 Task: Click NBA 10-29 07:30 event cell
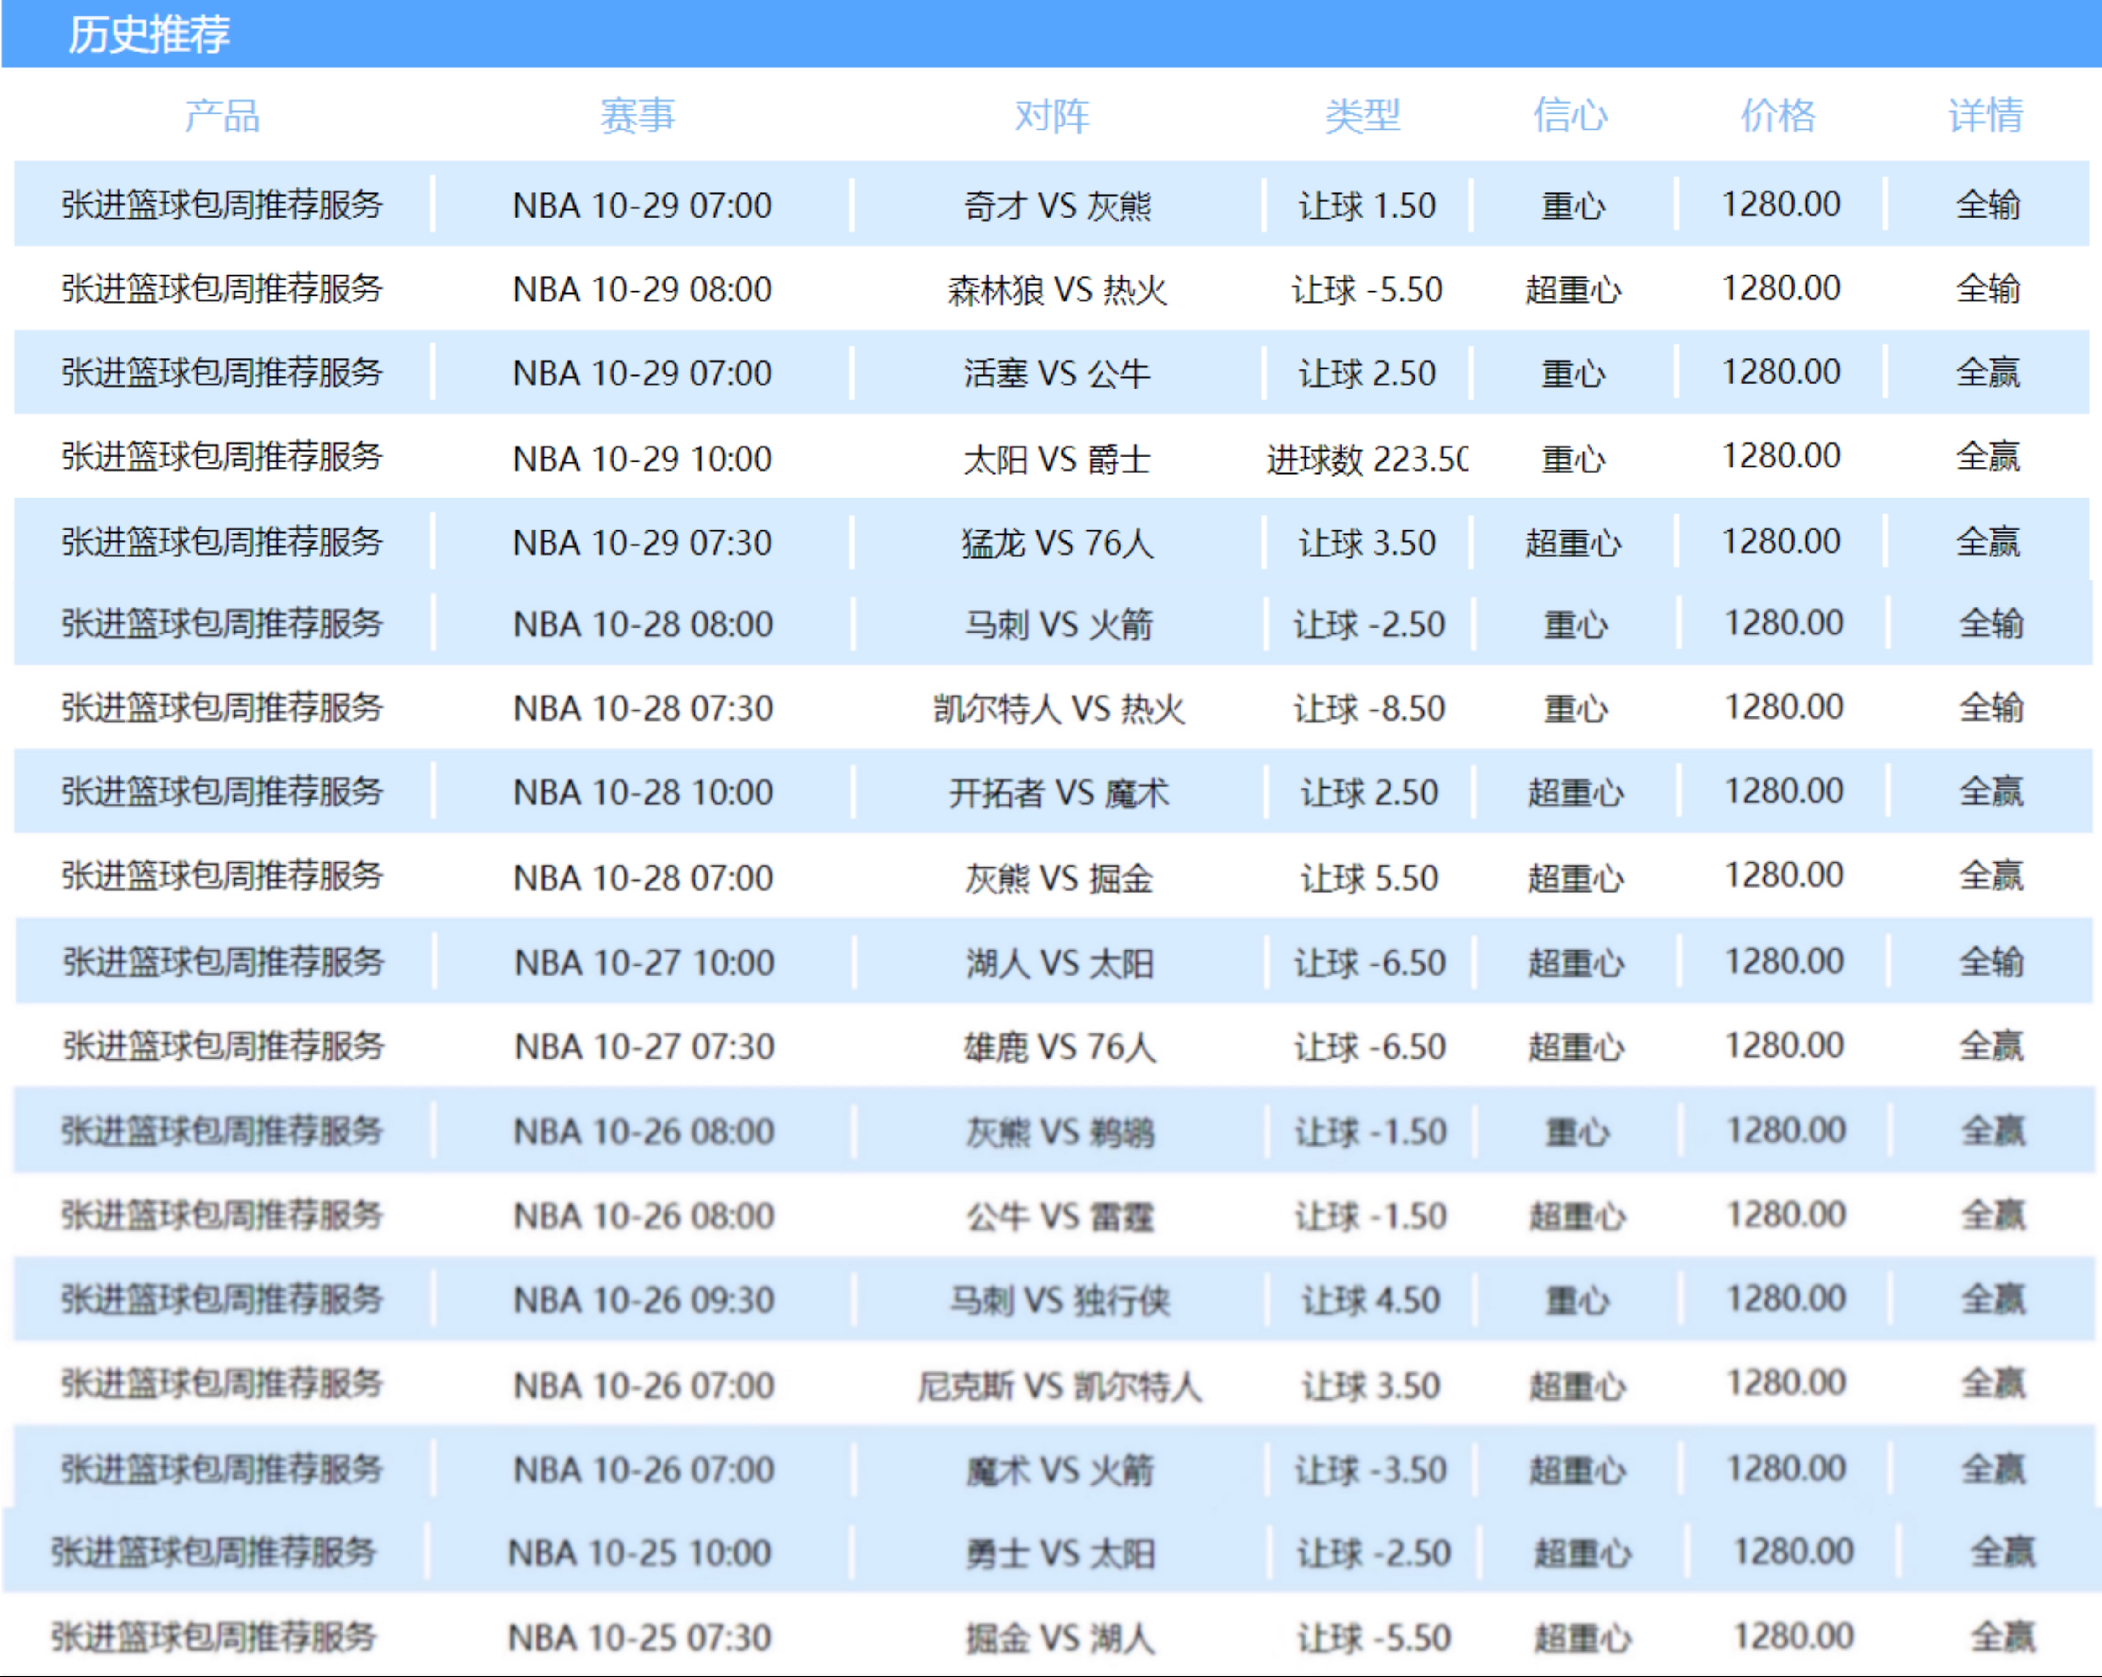(642, 542)
